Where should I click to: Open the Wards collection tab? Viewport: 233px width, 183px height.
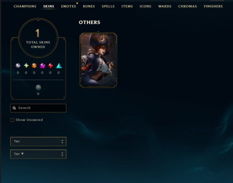165,6
